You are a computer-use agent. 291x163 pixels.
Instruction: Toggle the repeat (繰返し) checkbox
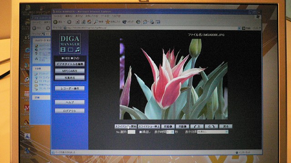(x=140, y=132)
